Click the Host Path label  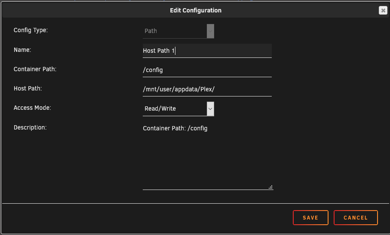pos(28,89)
